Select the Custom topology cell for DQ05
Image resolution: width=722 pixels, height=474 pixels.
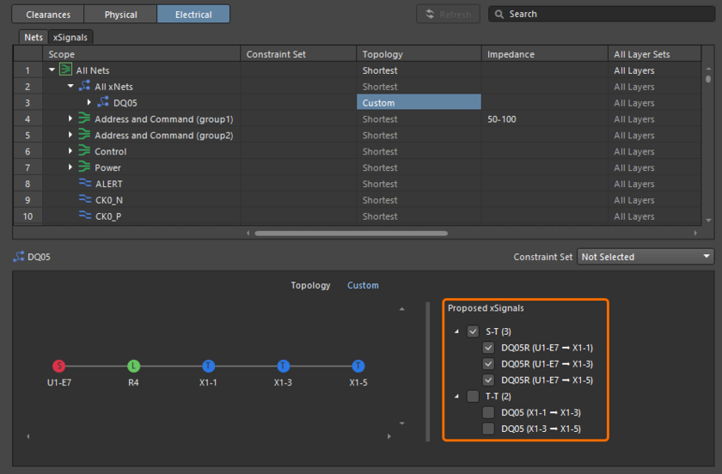click(419, 102)
